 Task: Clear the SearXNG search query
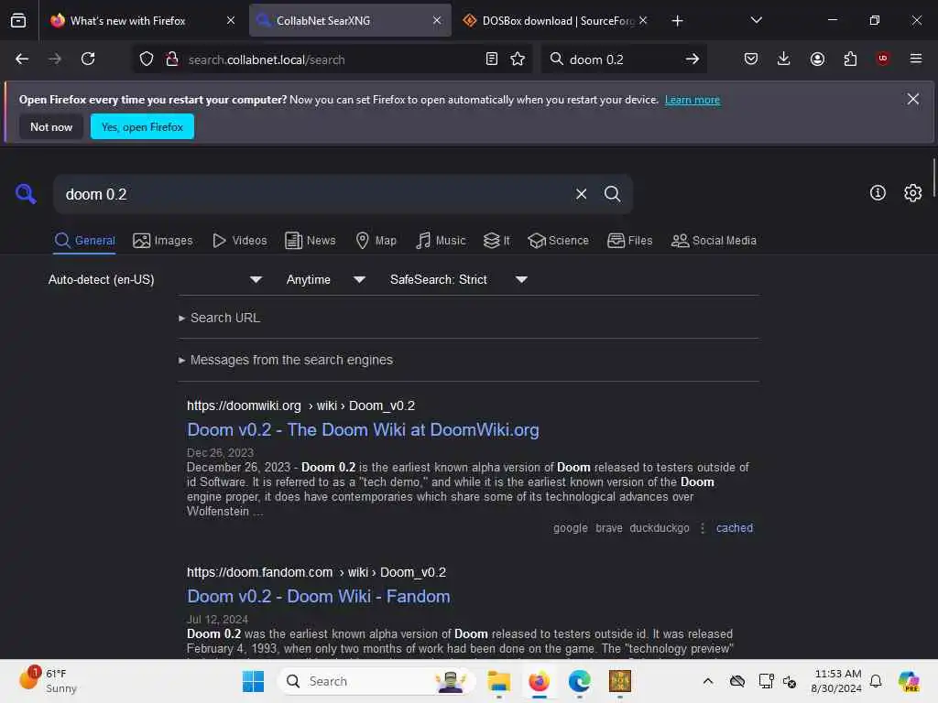[581, 194]
